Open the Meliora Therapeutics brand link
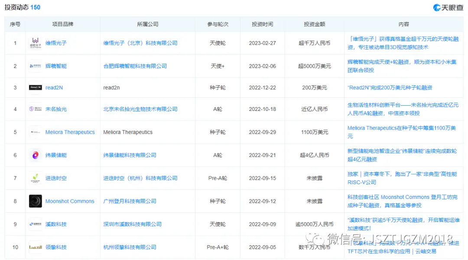The width and height of the screenshot is (468, 260). coord(70,132)
